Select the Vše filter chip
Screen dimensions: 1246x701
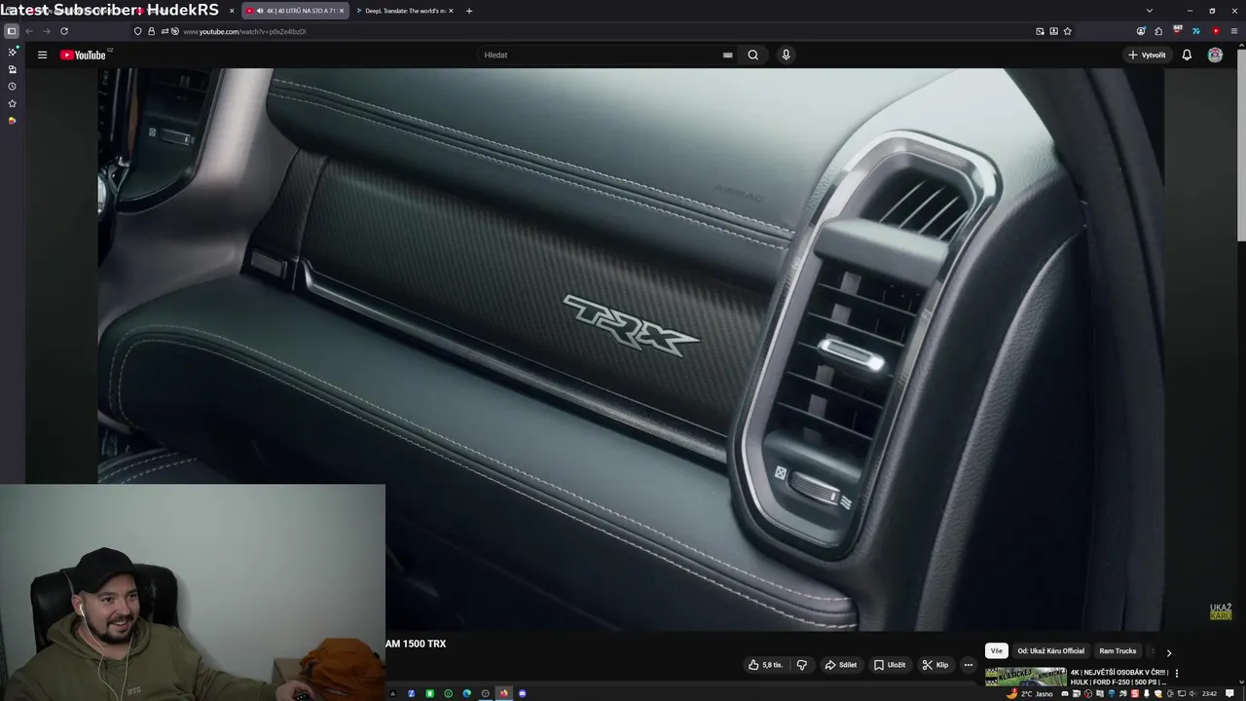[x=996, y=651]
